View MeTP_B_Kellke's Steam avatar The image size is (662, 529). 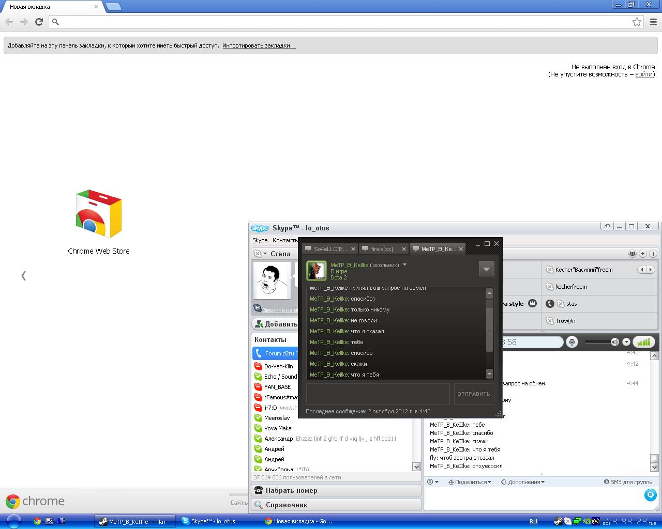point(317,271)
